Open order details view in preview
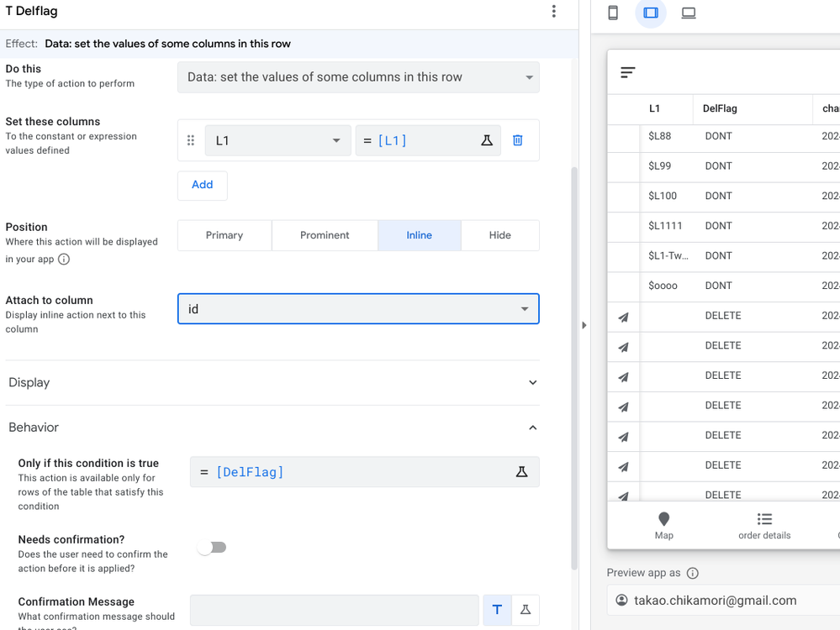 point(764,526)
